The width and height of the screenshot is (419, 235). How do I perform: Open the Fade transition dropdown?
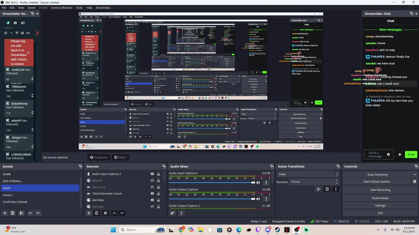[308, 174]
